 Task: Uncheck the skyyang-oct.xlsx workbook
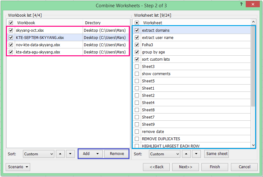click(x=11, y=30)
